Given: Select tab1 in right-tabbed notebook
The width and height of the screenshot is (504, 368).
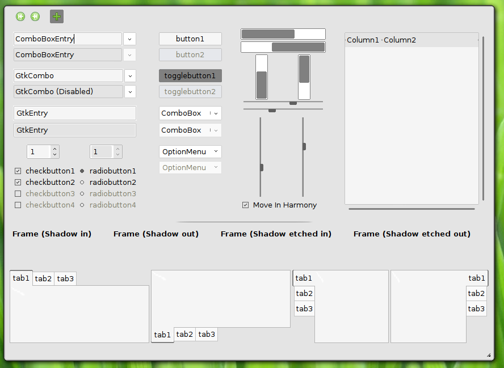Looking at the screenshot, I should [477, 278].
